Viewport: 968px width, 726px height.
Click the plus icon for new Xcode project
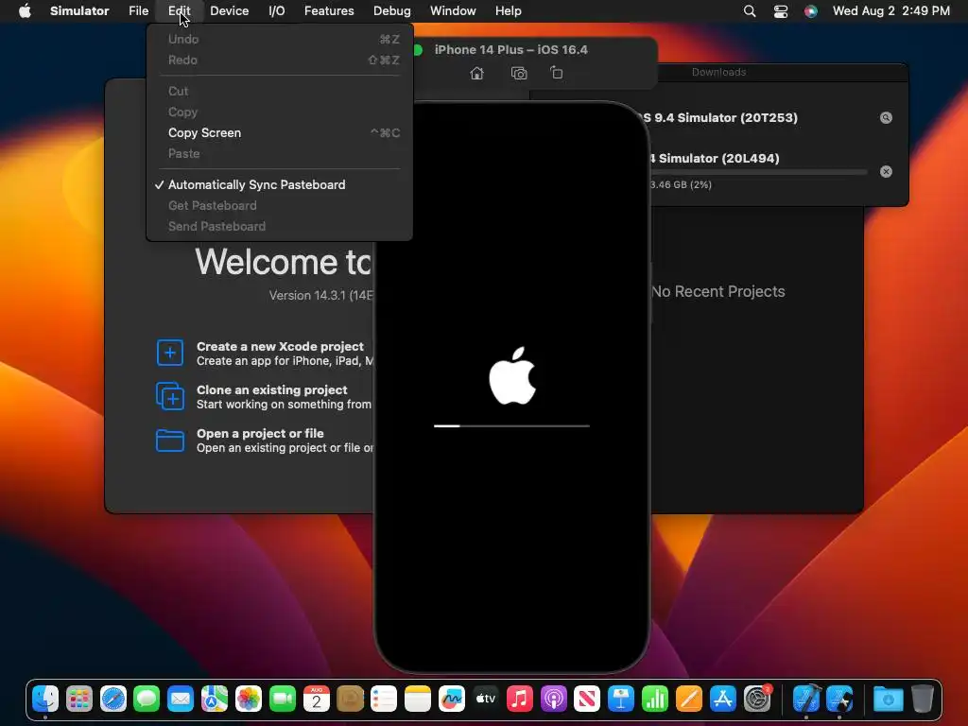point(170,353)
